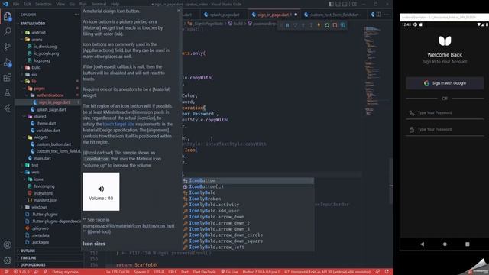Click the Android emulator Back button

coord(422,244)
